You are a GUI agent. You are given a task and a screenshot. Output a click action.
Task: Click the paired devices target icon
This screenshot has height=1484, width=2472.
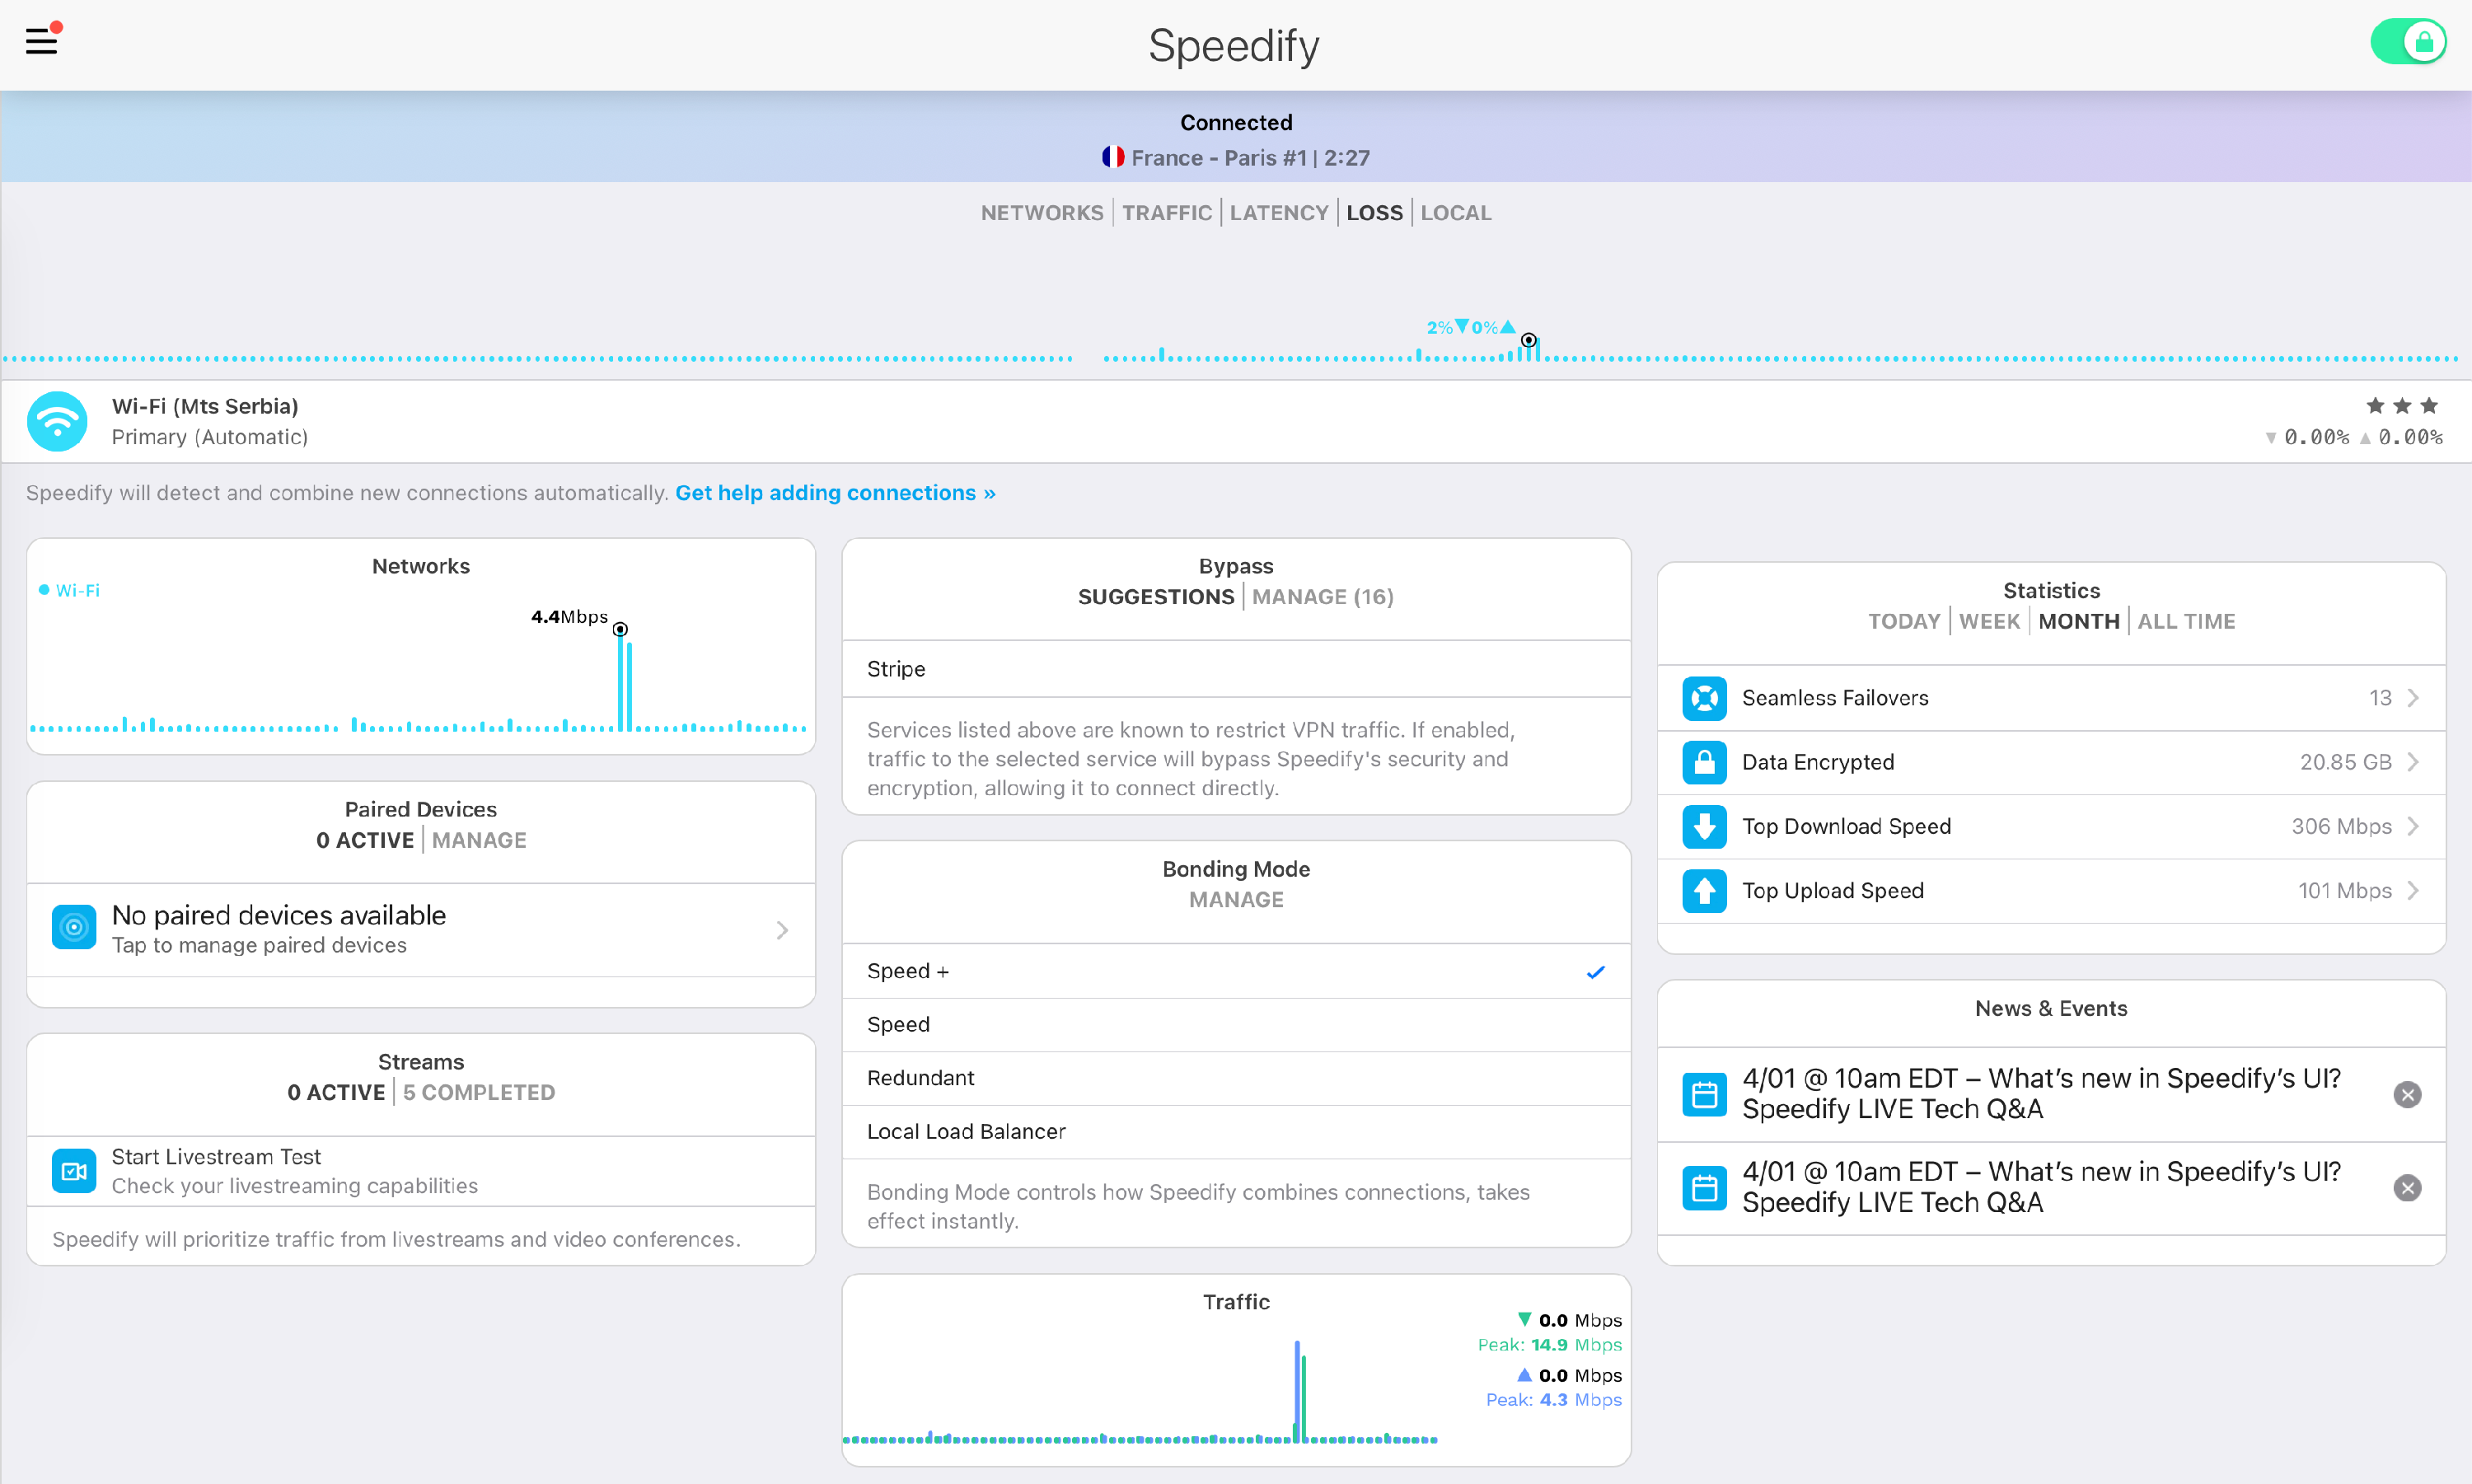coord(74,928)
